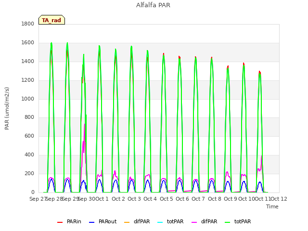Click the Oct 3 x-axis date label
The height and width of the screenshot is (231, 308).
134,199
